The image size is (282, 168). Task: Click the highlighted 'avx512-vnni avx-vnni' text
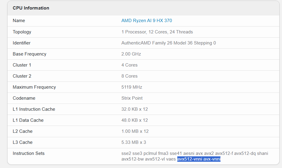(199, 159)
